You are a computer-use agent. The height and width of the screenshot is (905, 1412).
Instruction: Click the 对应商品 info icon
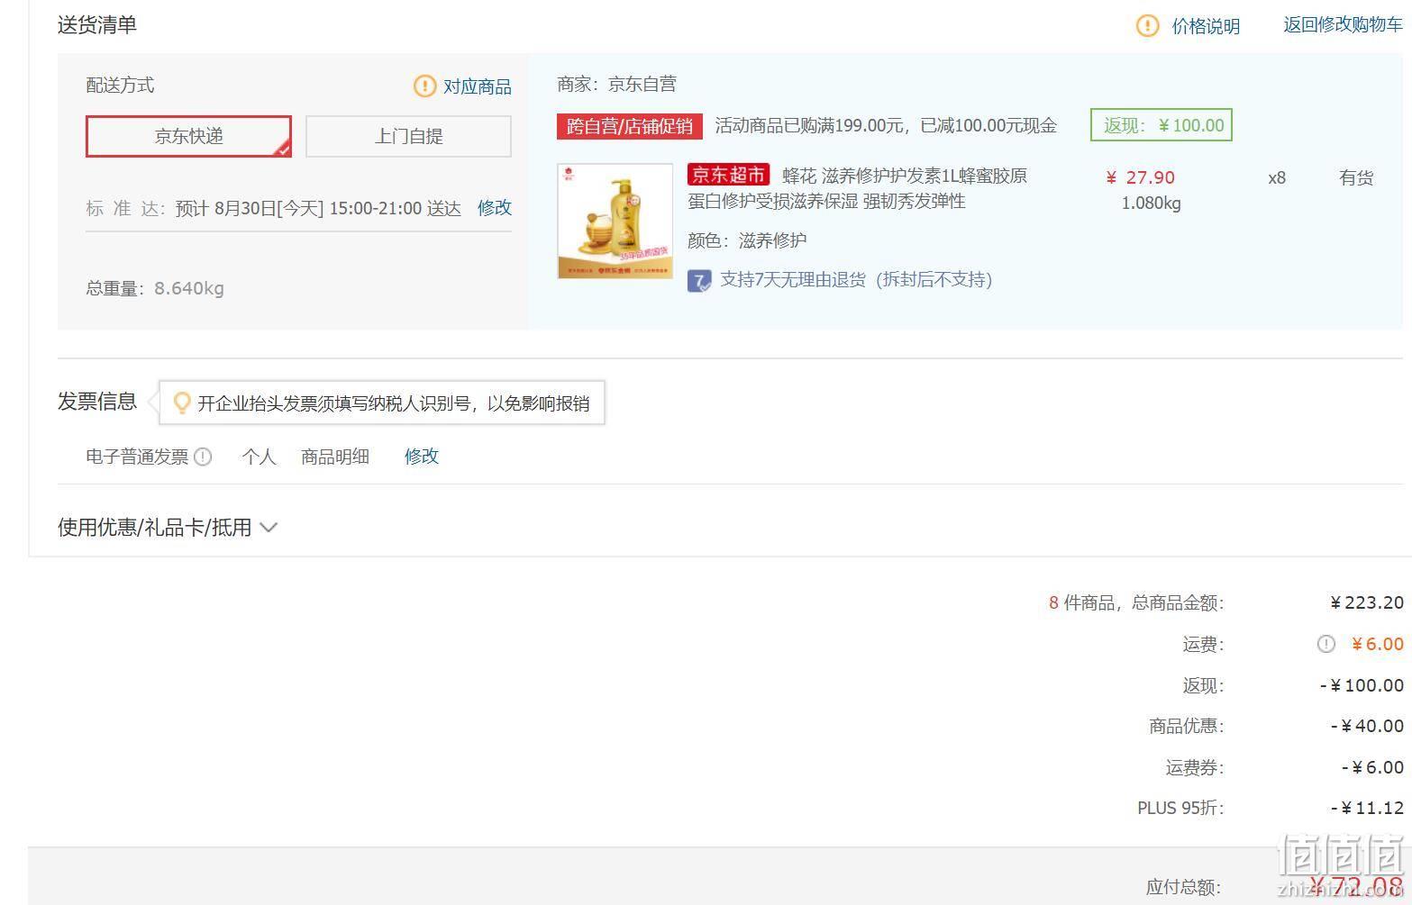click(424, 86)
